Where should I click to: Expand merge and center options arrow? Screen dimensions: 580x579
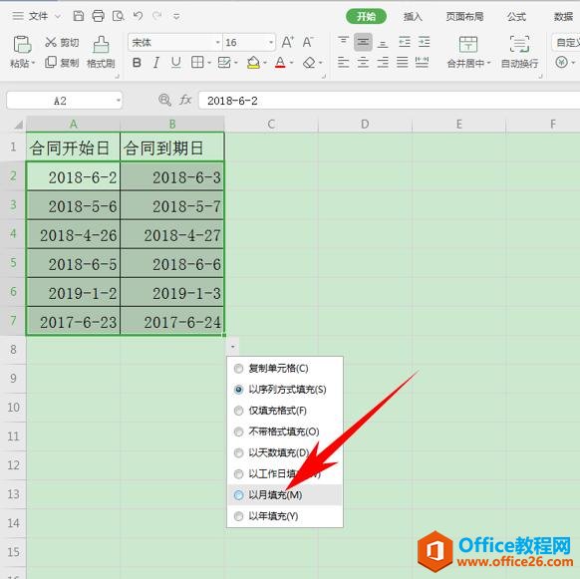pos(488,63)
